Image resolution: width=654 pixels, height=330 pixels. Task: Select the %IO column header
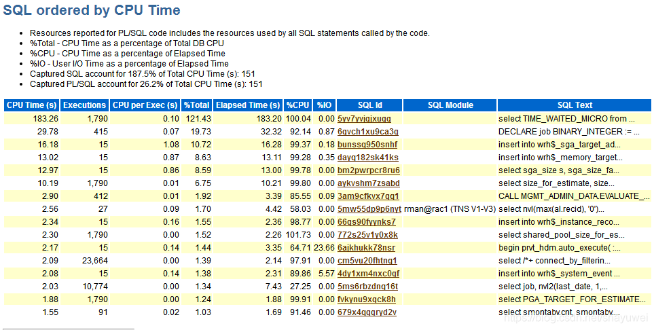pos(324,105)
